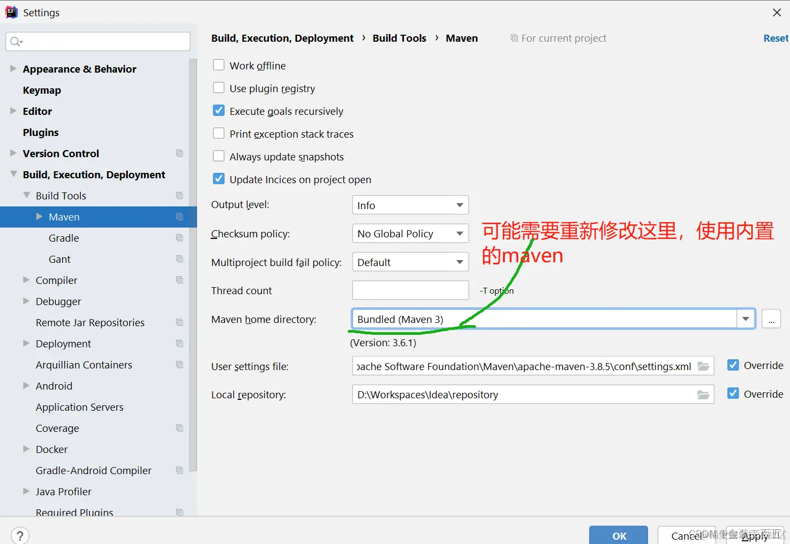
Task: Toggle Override for Local repository
Action: point(733,393)
